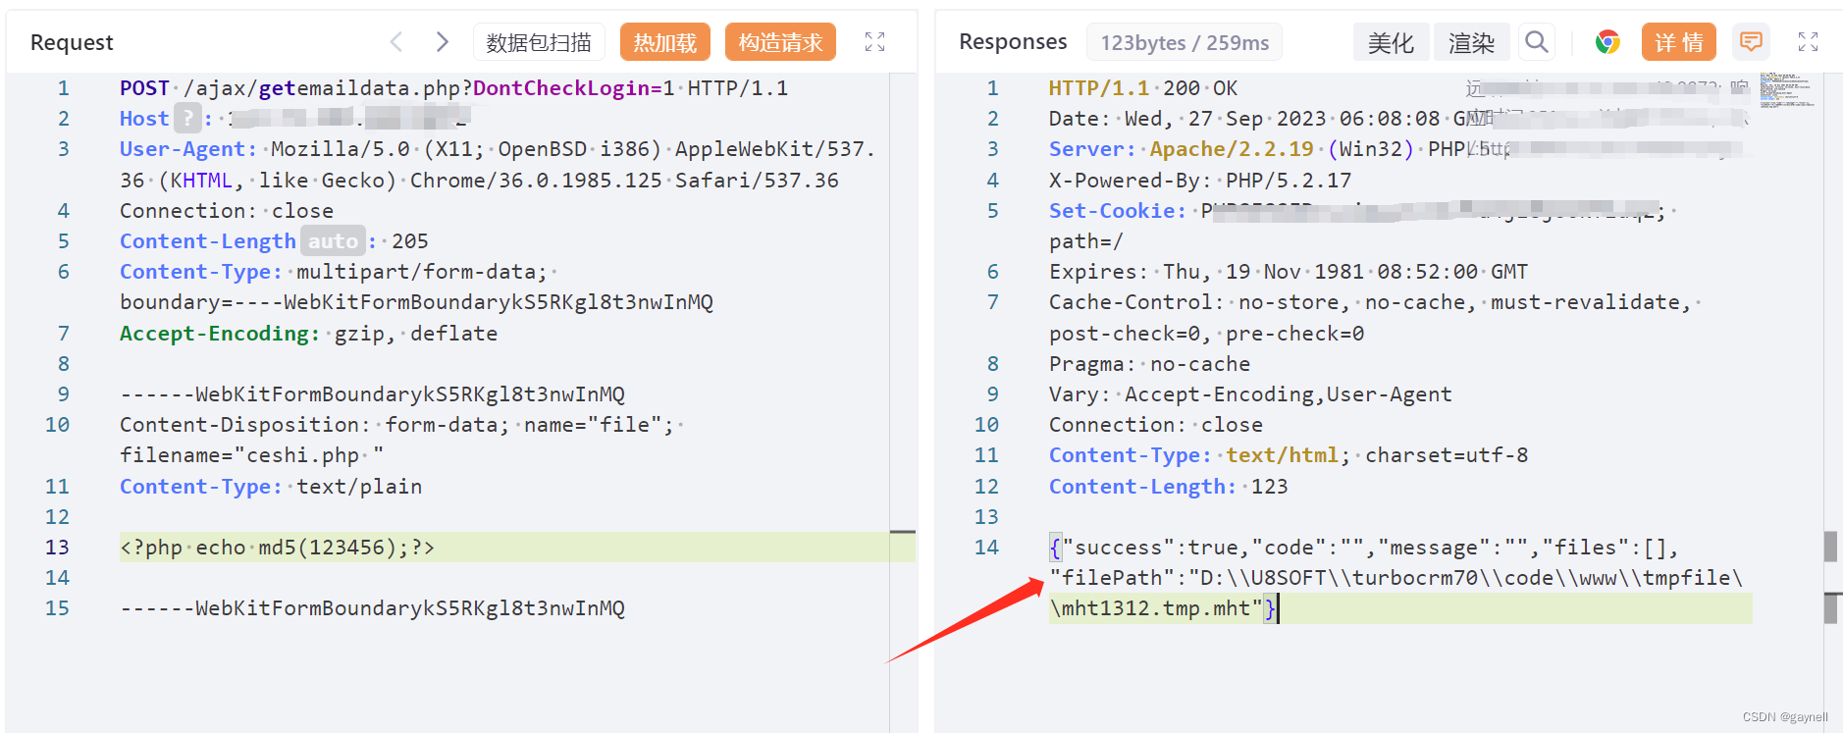
Task: Click line number 14 in Responses gutter
Action: pyautogui.click(x=986, y=547)
